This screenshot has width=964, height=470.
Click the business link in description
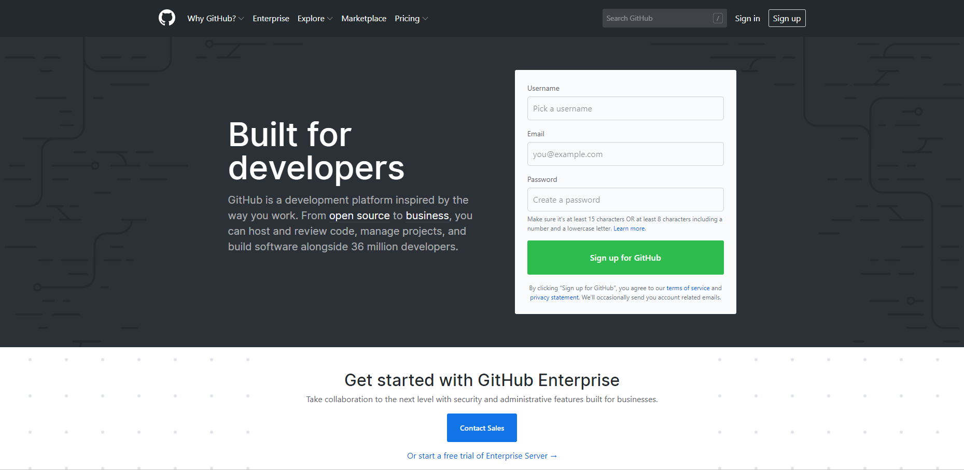pos(427,216)
